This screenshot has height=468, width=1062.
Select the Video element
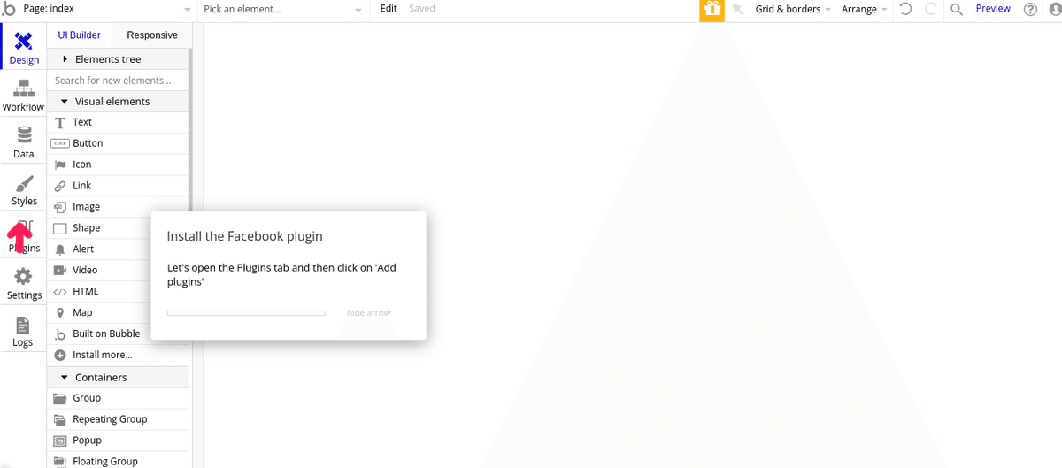(99, 271)
